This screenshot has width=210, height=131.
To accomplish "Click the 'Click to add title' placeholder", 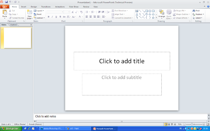I will click(122, 61).
